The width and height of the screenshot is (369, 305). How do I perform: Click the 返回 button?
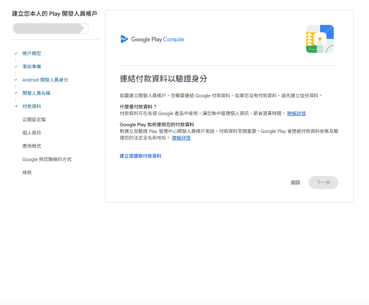(x=295, y=183)
